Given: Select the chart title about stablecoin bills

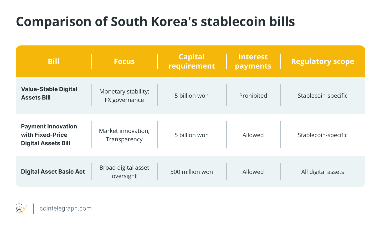Looking at the screenshot, I should (x=155, y=22).
